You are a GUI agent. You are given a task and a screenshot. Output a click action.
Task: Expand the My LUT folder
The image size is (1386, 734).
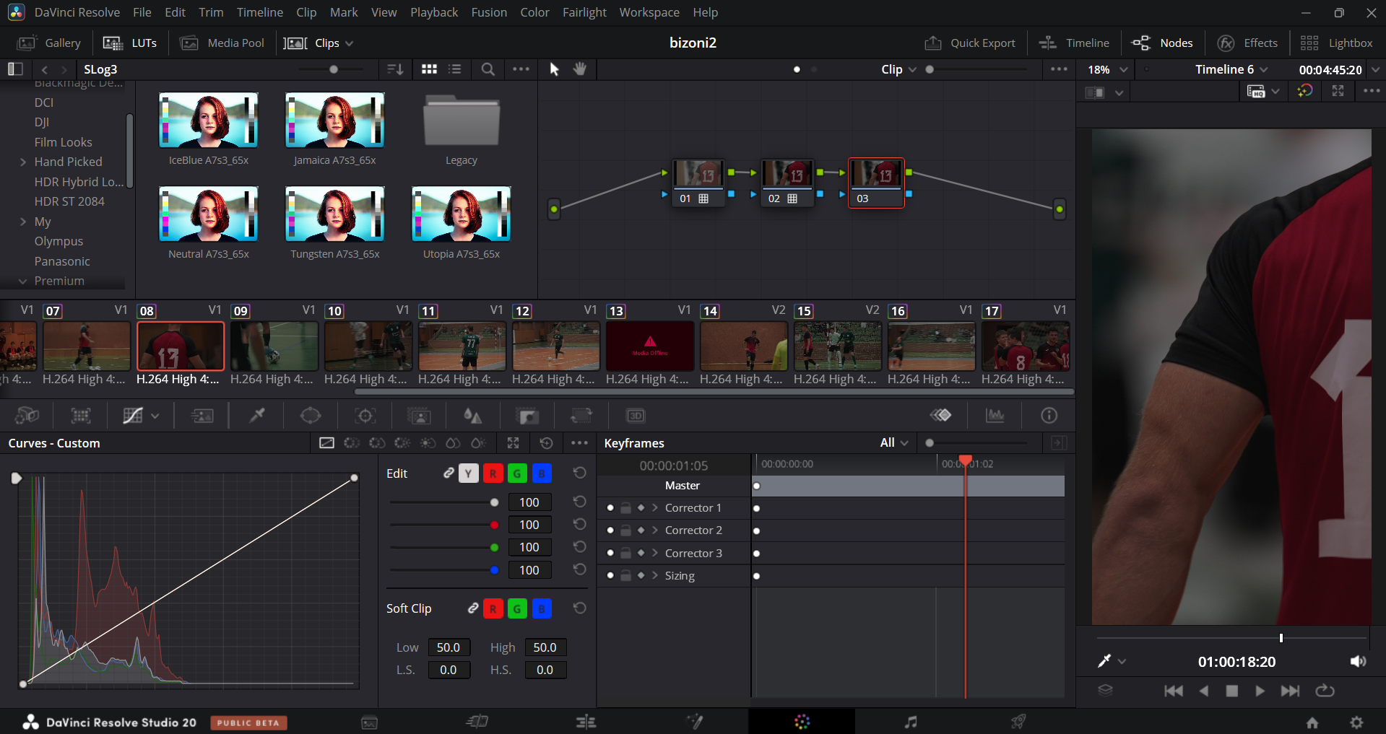point(23,222)
